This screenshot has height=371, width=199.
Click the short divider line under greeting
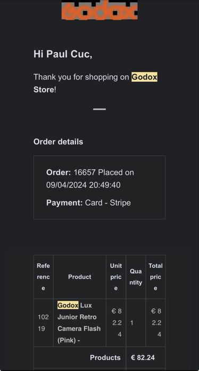[99, 109]
